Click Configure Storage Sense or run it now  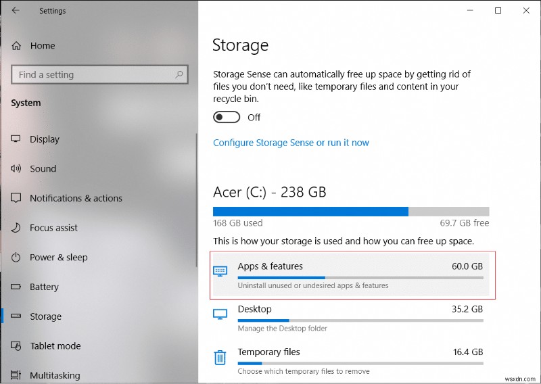pyautogui.click(x=291, y=143)
